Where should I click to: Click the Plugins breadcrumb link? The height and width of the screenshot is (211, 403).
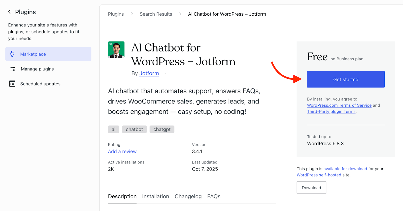coord(116,14)
